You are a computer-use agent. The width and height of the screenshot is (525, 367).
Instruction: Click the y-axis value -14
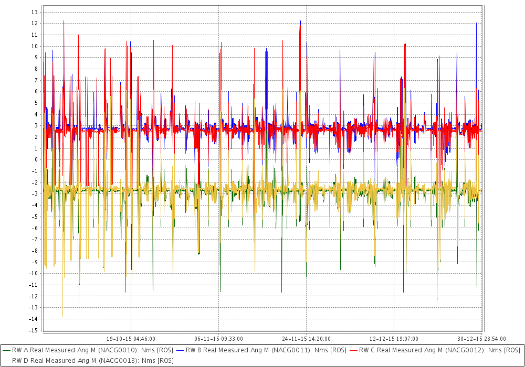point(34,319)
